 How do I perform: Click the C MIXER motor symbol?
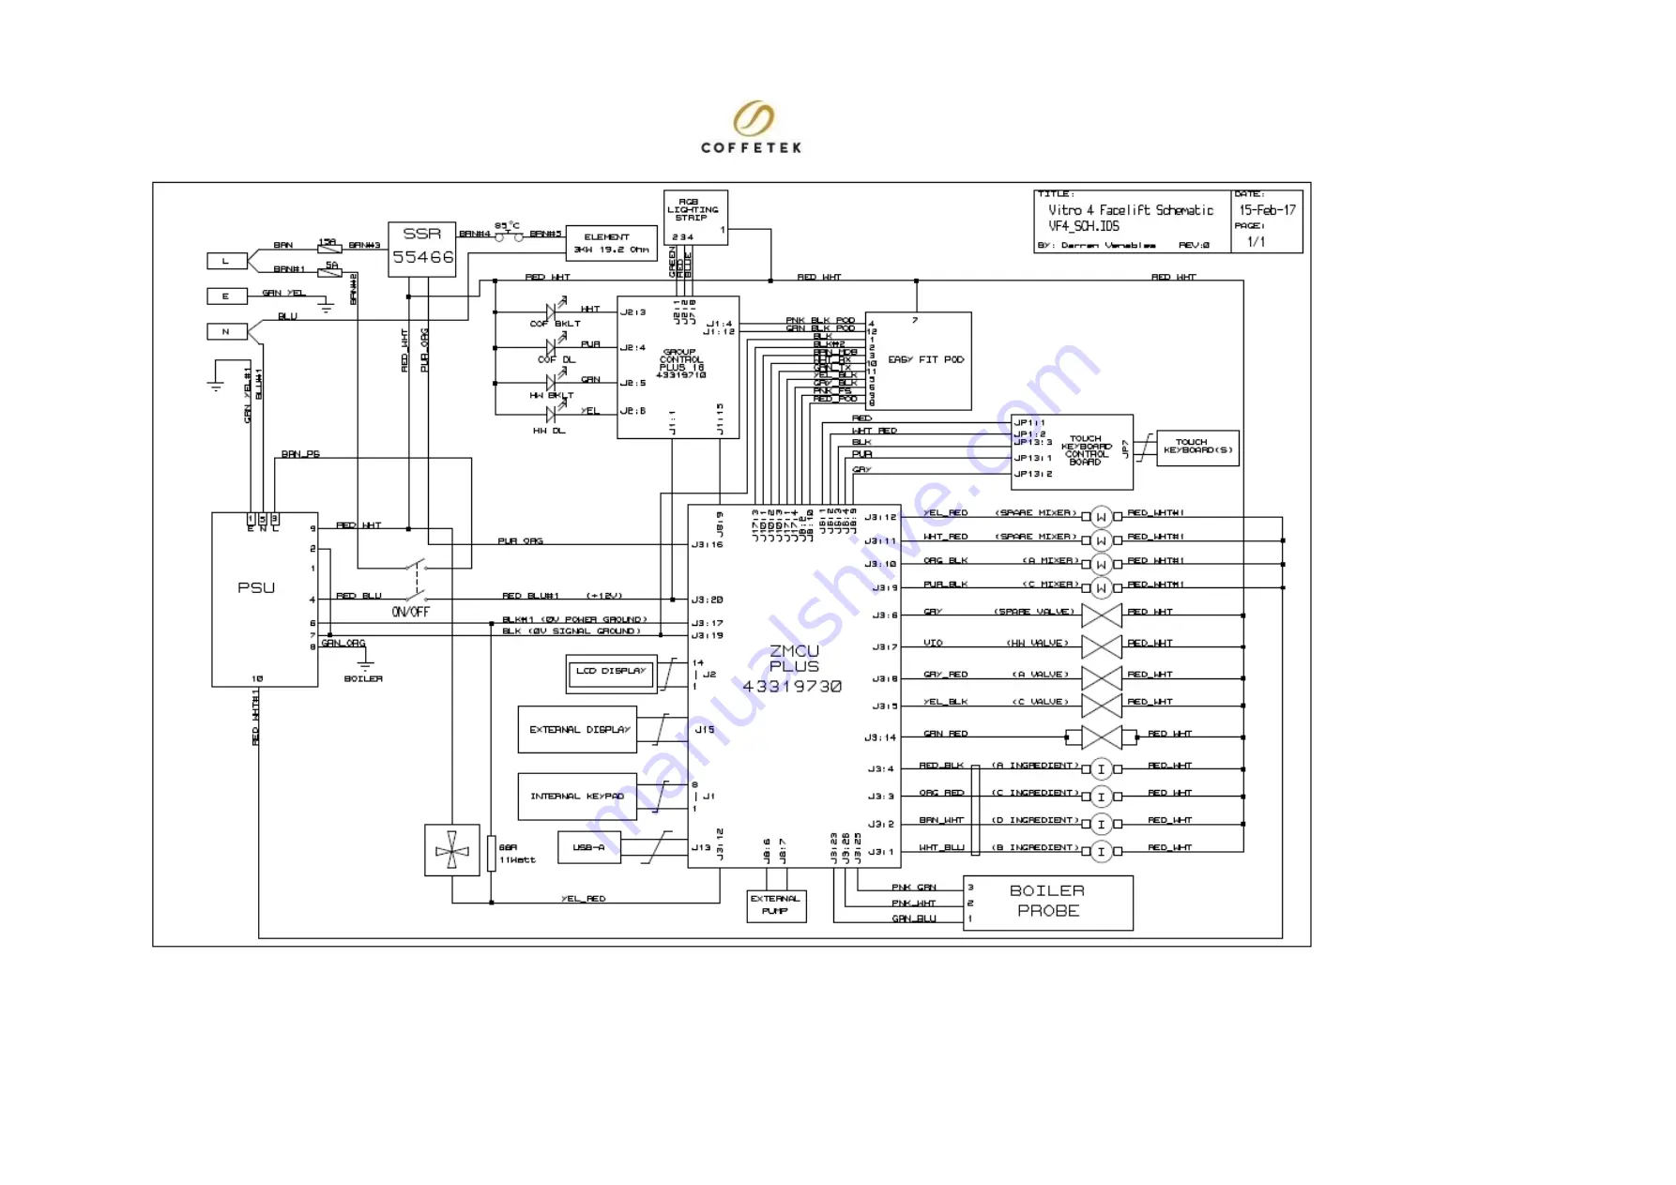(x=1102, y=587)
